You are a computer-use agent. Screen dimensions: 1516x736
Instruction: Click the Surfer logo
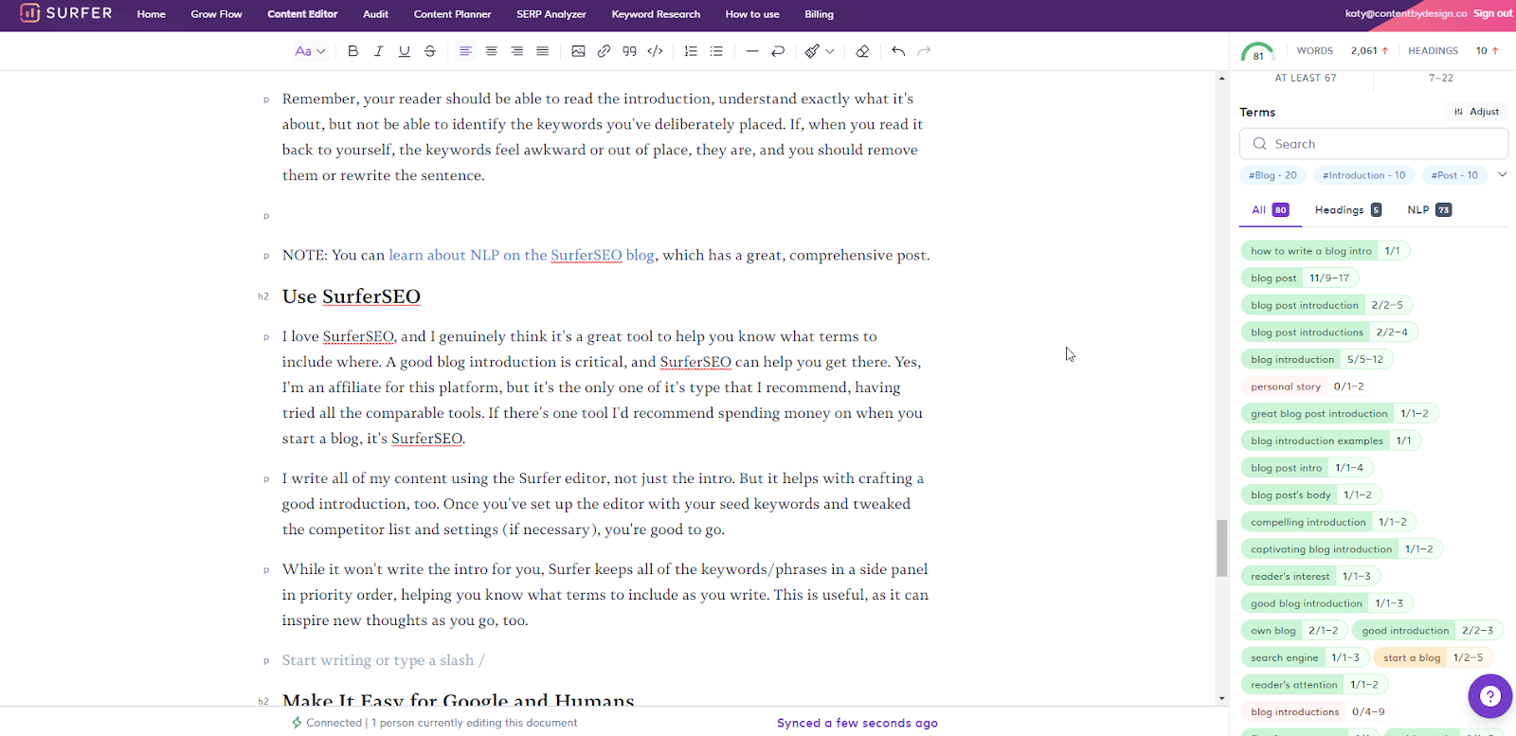(x=66, y=13)
